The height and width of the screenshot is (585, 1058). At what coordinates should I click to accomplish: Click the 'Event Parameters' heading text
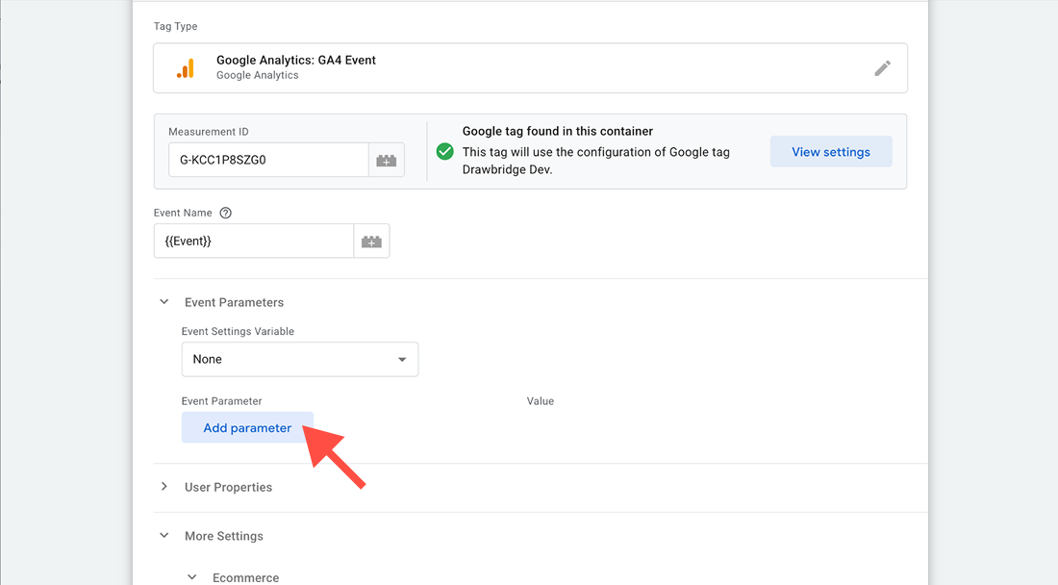pos(234,302)
